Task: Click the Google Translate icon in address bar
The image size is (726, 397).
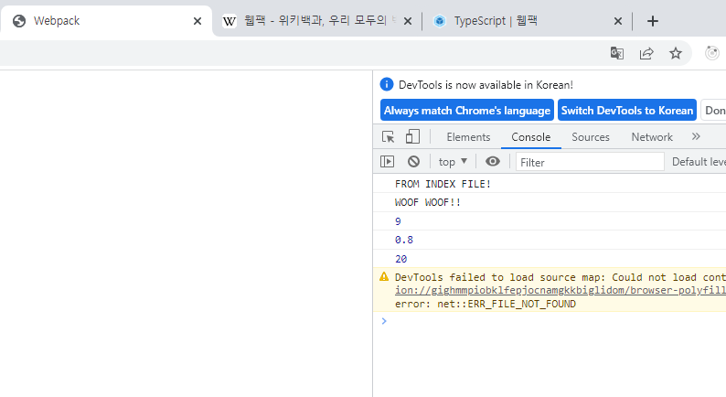Action: tap(616, 53)
